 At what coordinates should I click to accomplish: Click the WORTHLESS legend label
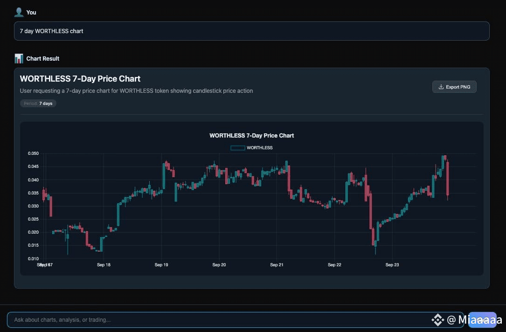point(259,148)
